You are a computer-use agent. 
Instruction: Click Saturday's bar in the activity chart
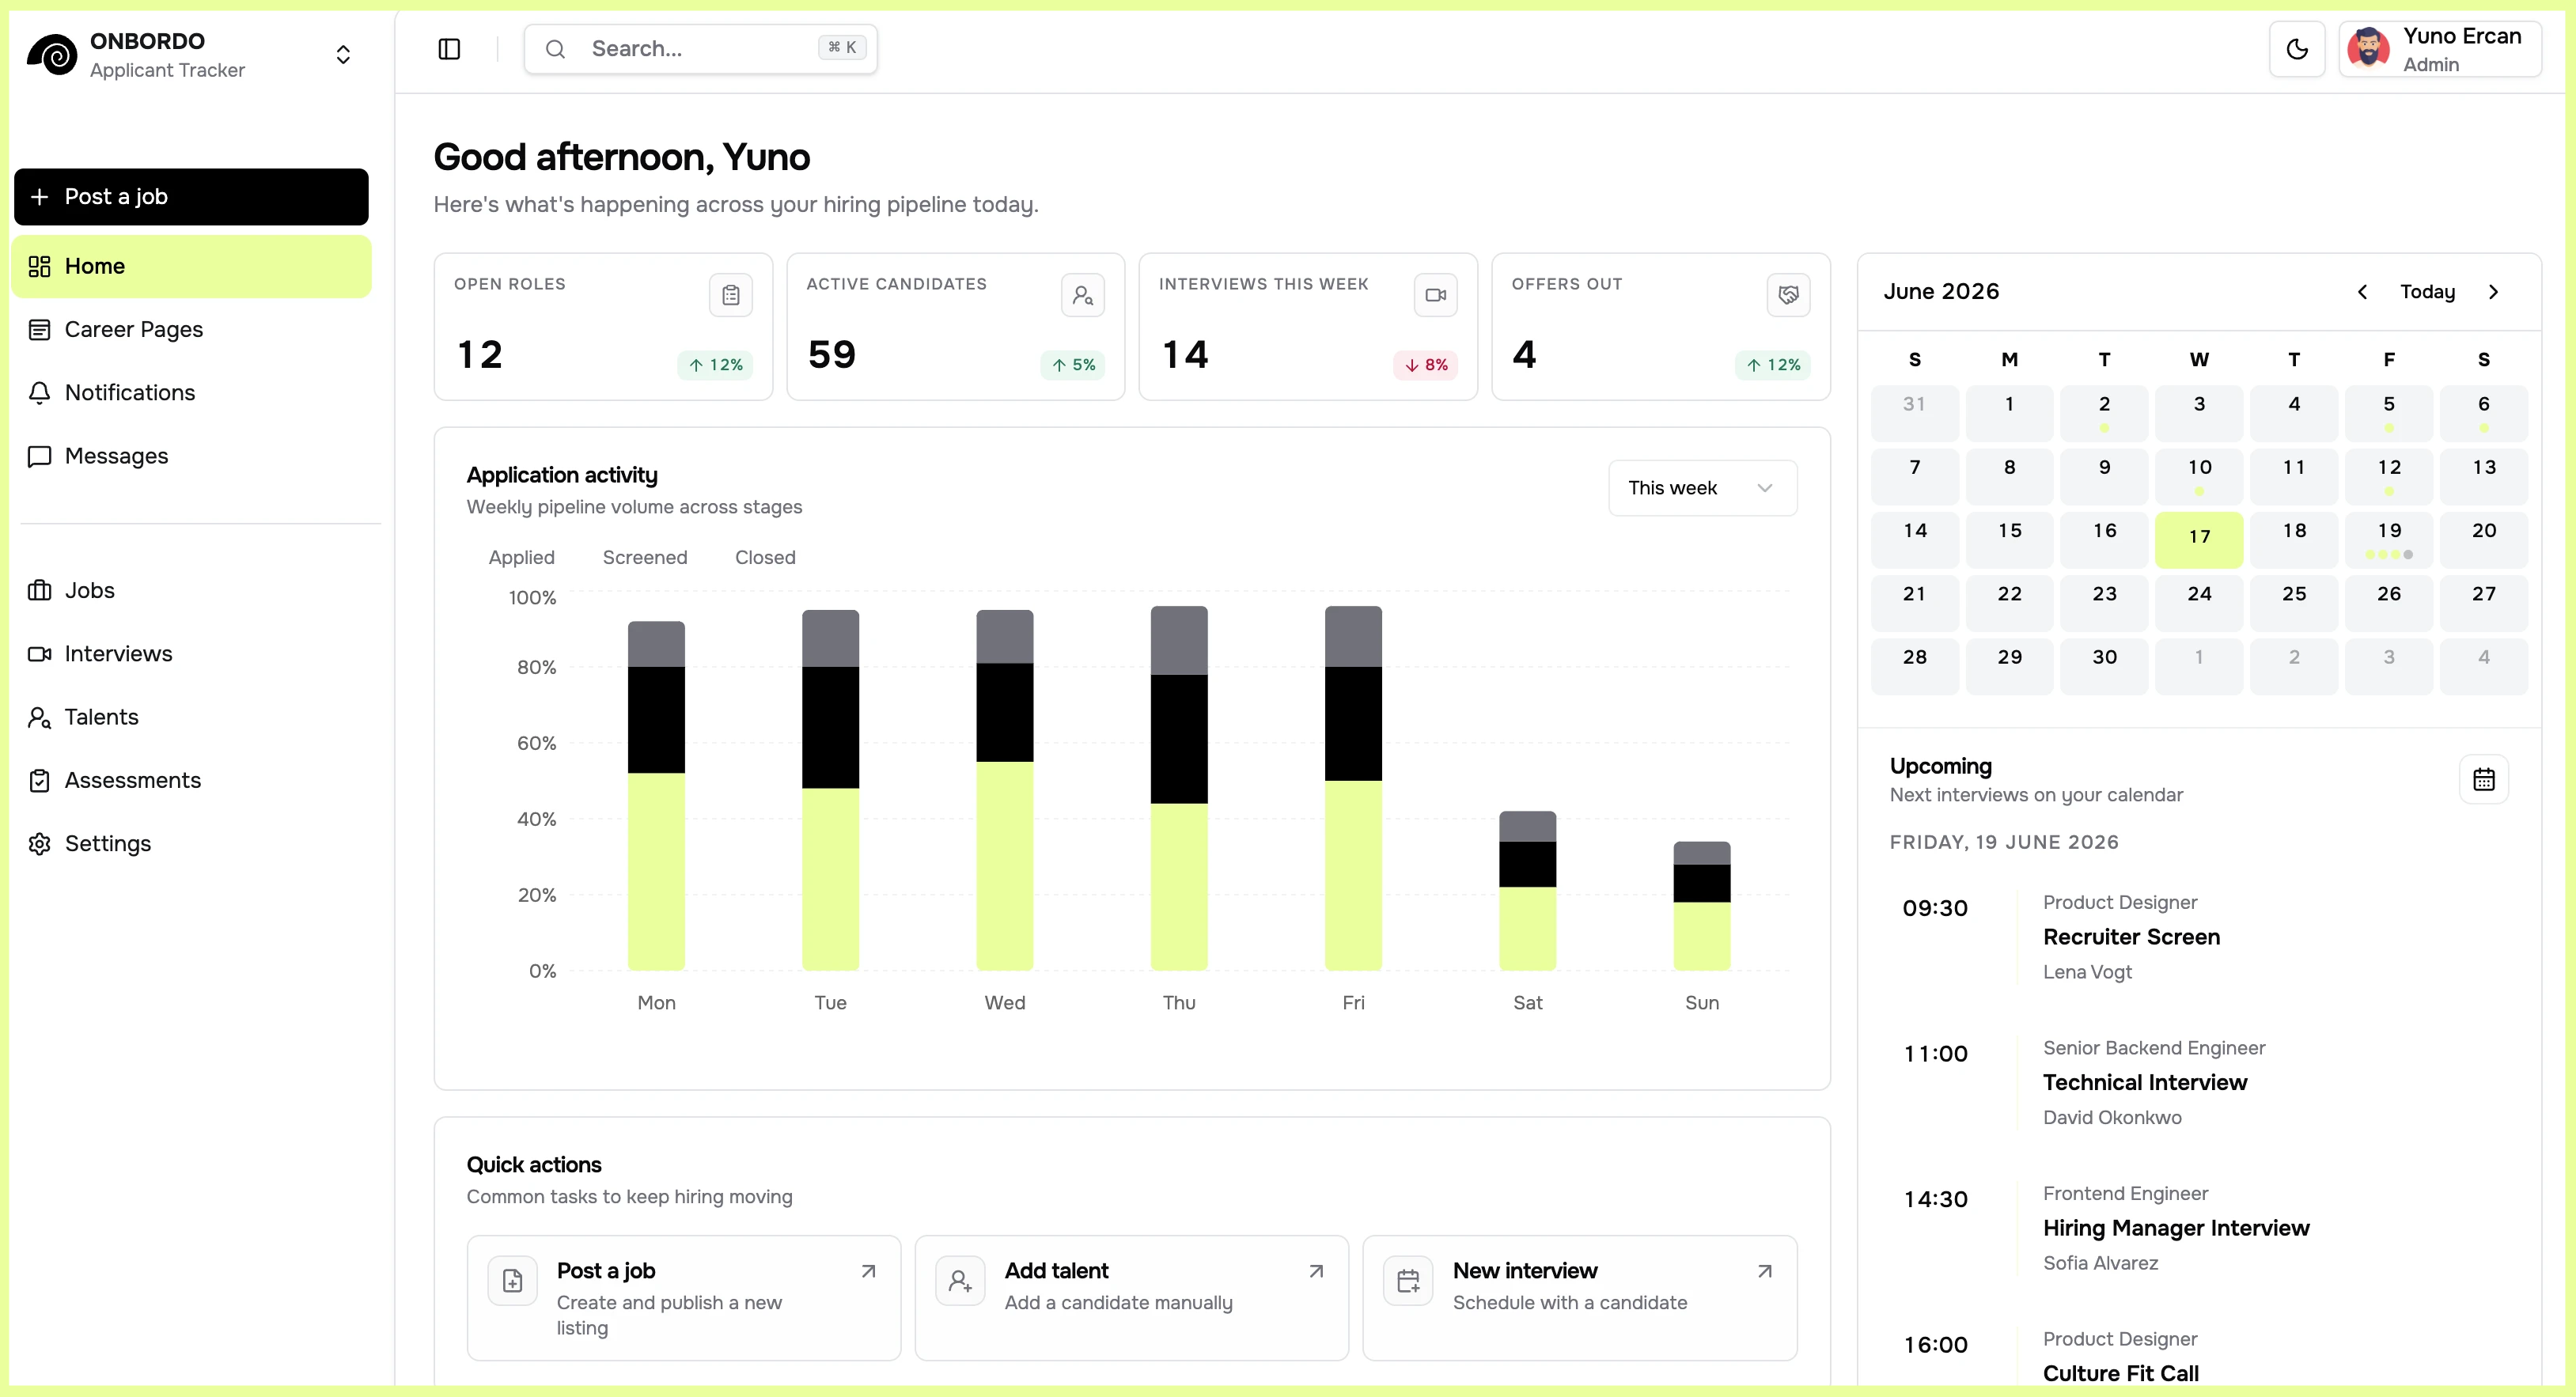pos(1527,891)
